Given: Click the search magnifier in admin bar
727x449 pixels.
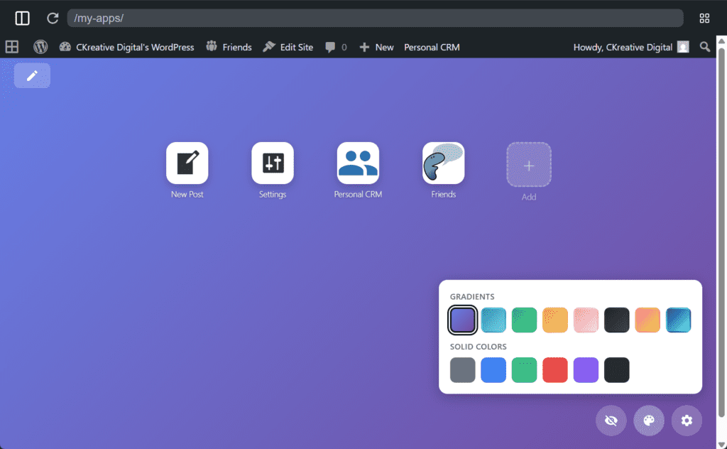Looking at the screenshot, I should click(704, 47).
